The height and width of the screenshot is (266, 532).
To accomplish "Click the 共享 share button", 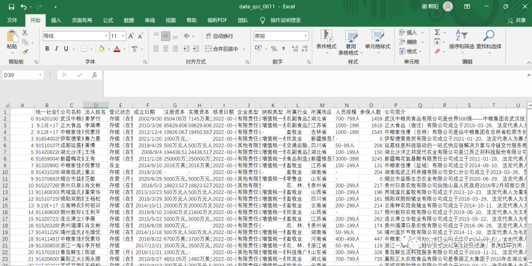I will pyautogui.click(x=516, y=21).
